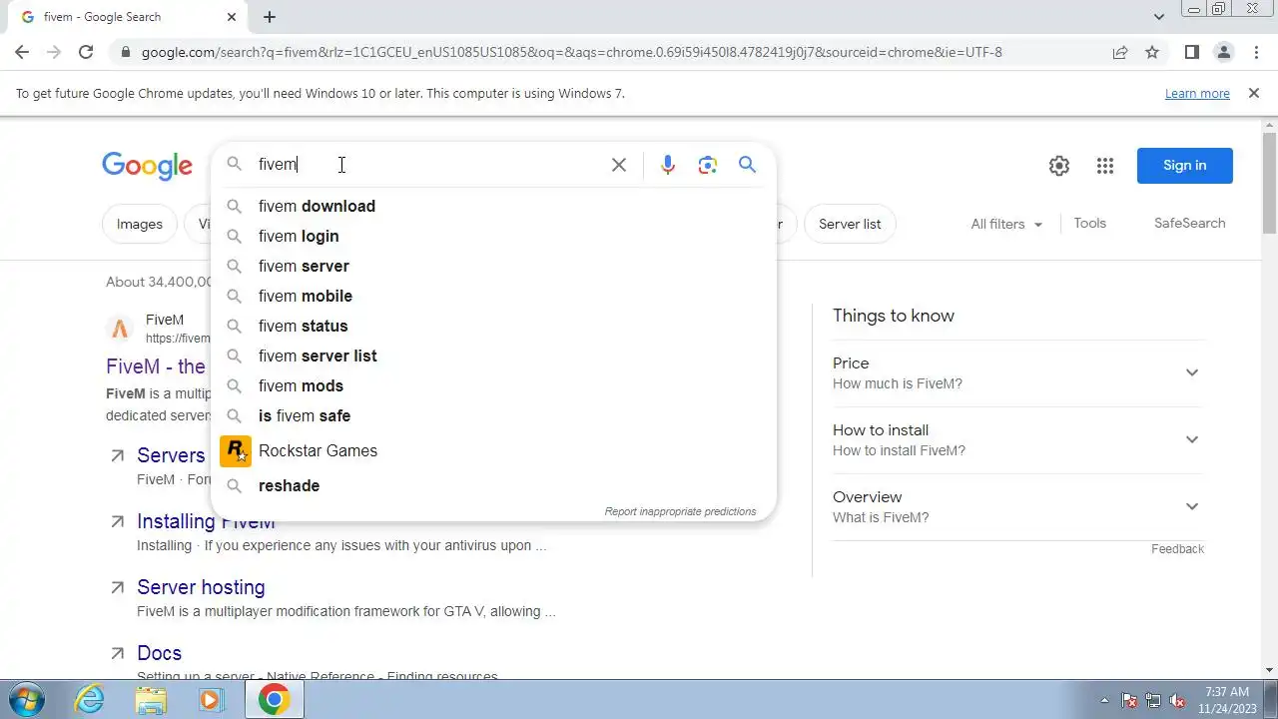Dismiss the Chrome update notification bar
Image resolution: width=1278 pixels, height=719 pixels.
[1253, 93]
